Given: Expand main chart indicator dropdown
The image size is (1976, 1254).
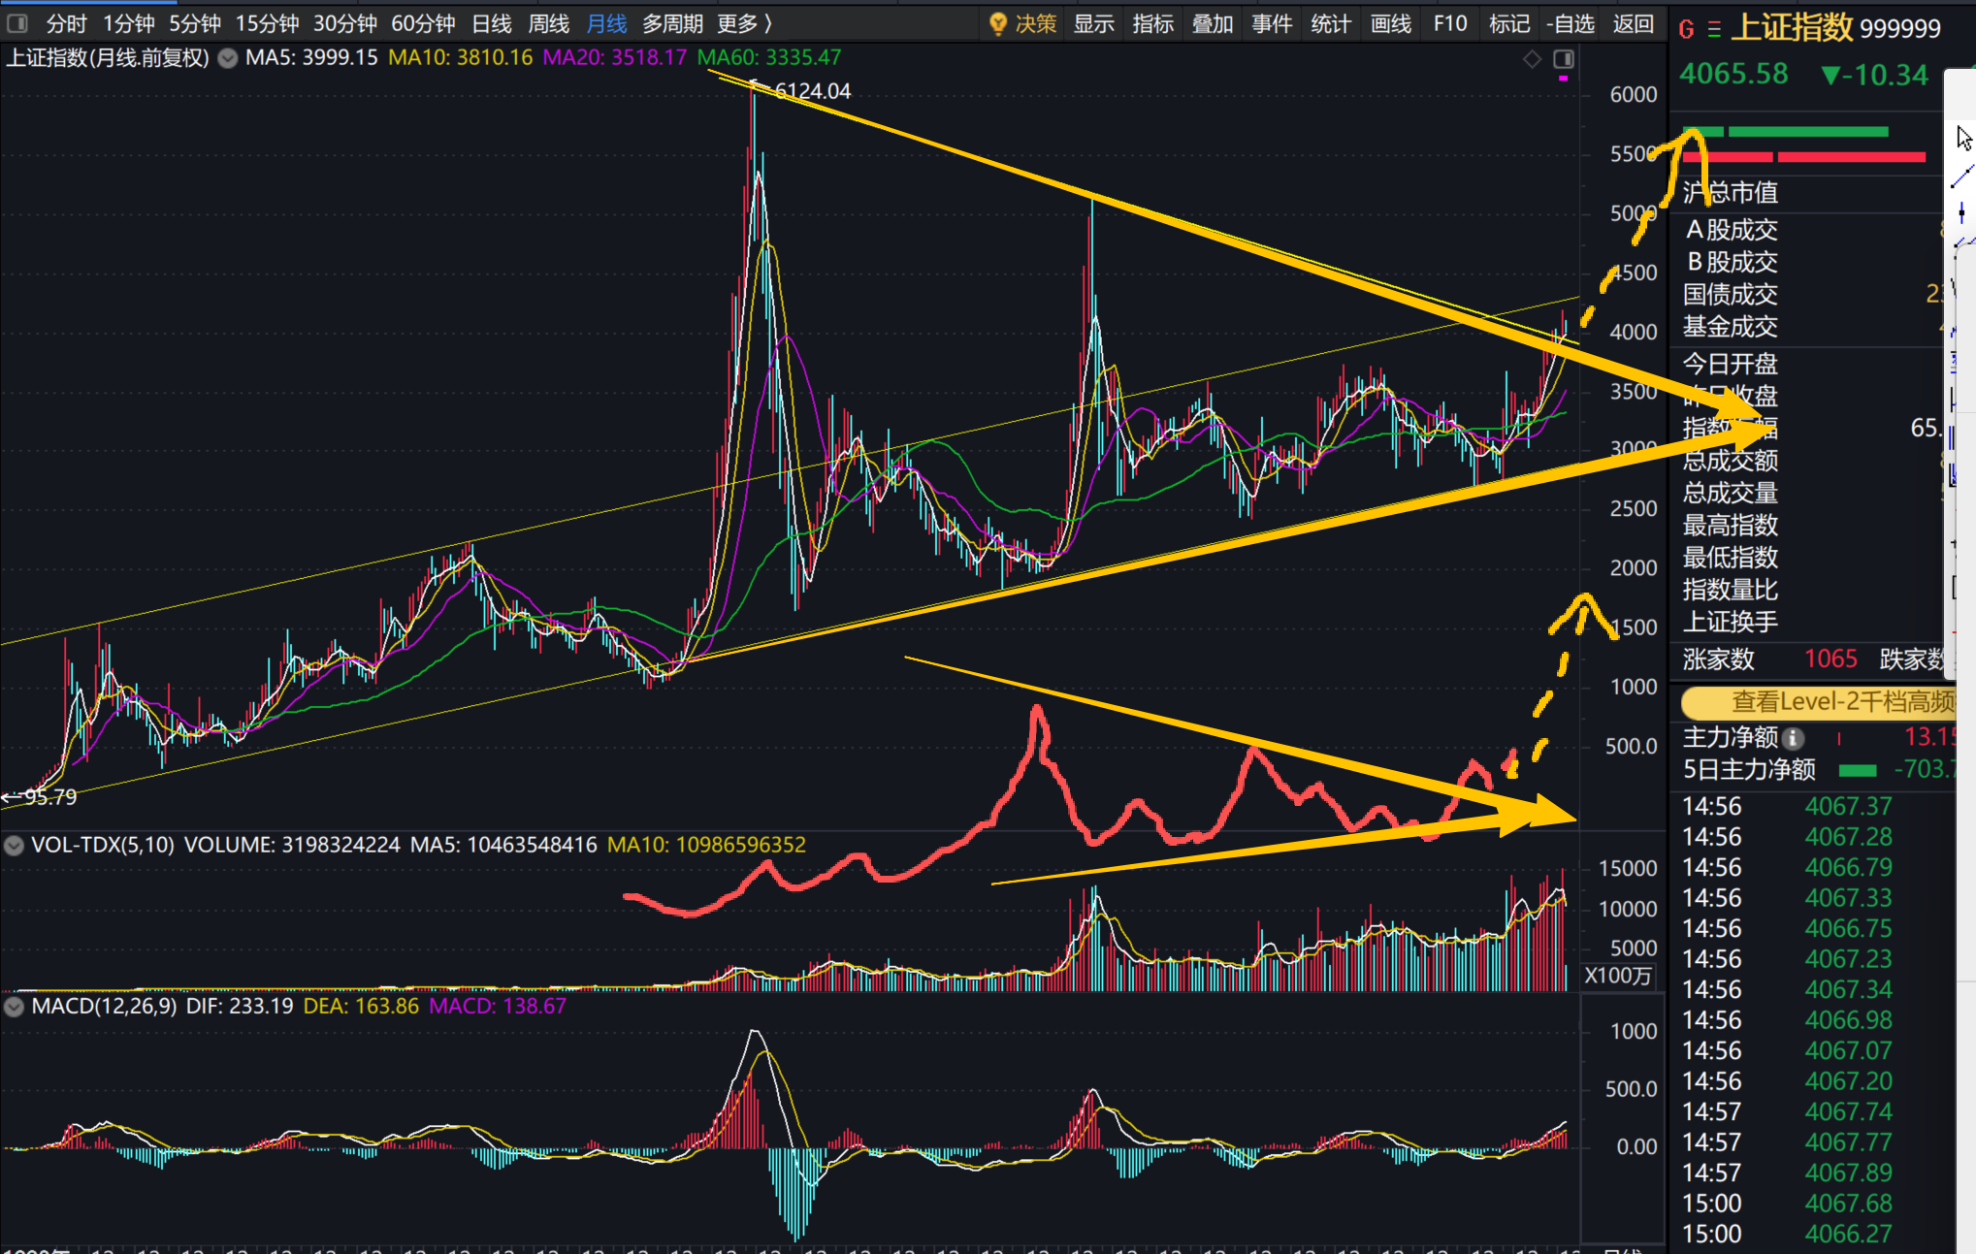Looking at the screenshot, I should [x=228, y=58].
